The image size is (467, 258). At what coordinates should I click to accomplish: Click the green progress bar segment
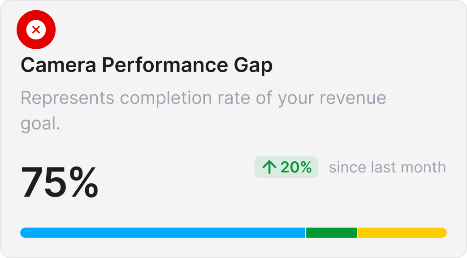click(x=331, y=232)
